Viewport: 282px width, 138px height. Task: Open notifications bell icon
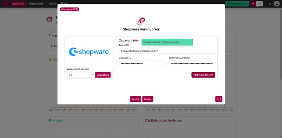click(270, 4)
